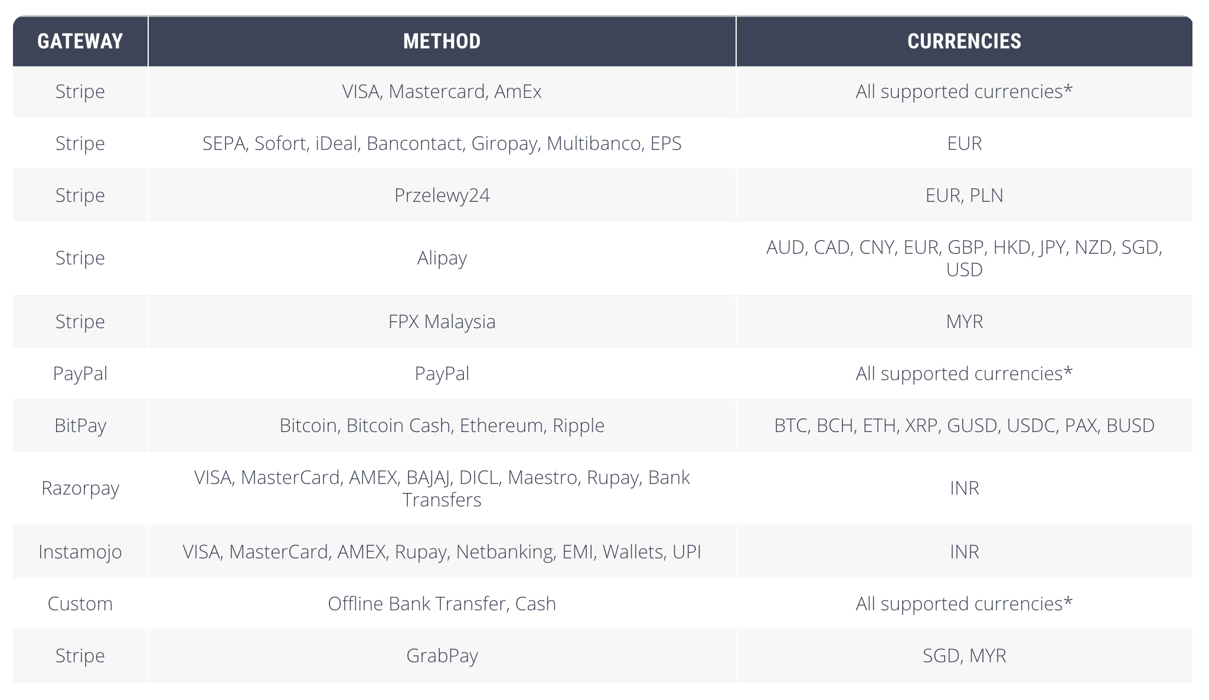Click the Przelewy24 method cell
Image resolution: width=1209 pixels, height=700 pixels.
pyautogui.click(x=442, y=195)
